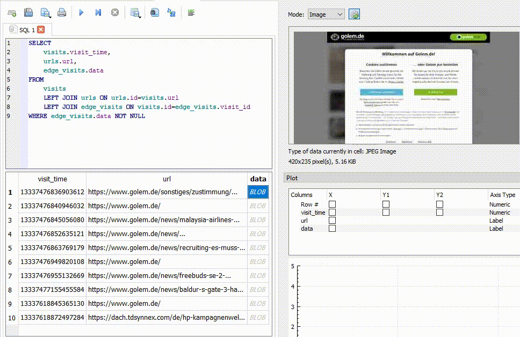520x337 pixels.
Task: Open the Mode dropdown showing Image
Action: (326, 14)
